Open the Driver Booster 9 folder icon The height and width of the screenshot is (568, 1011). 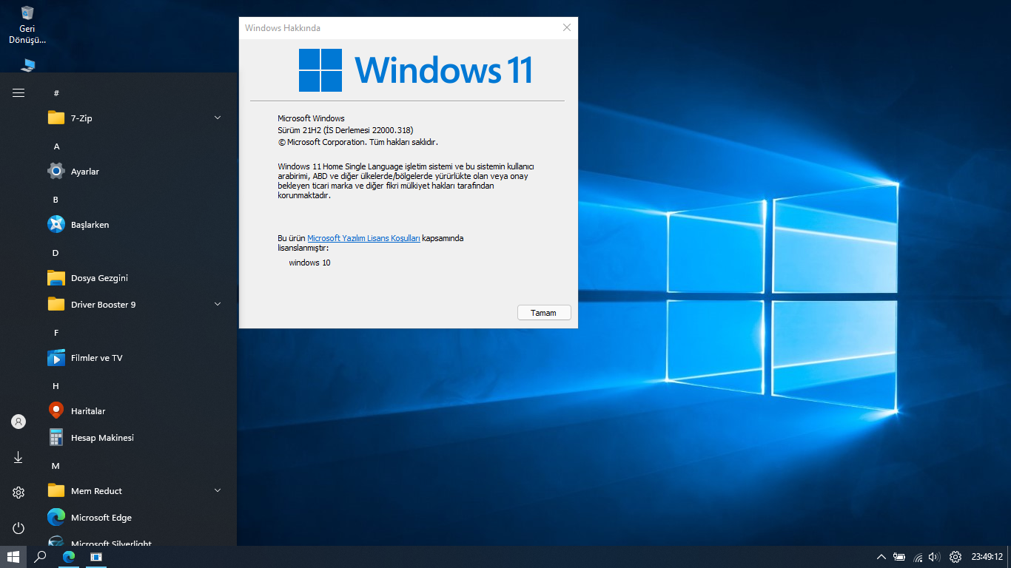[x=56, y=304]
